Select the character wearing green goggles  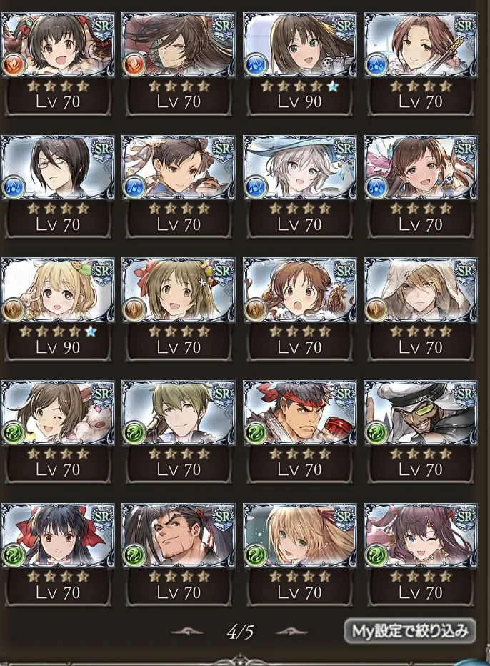click(421, 413)
